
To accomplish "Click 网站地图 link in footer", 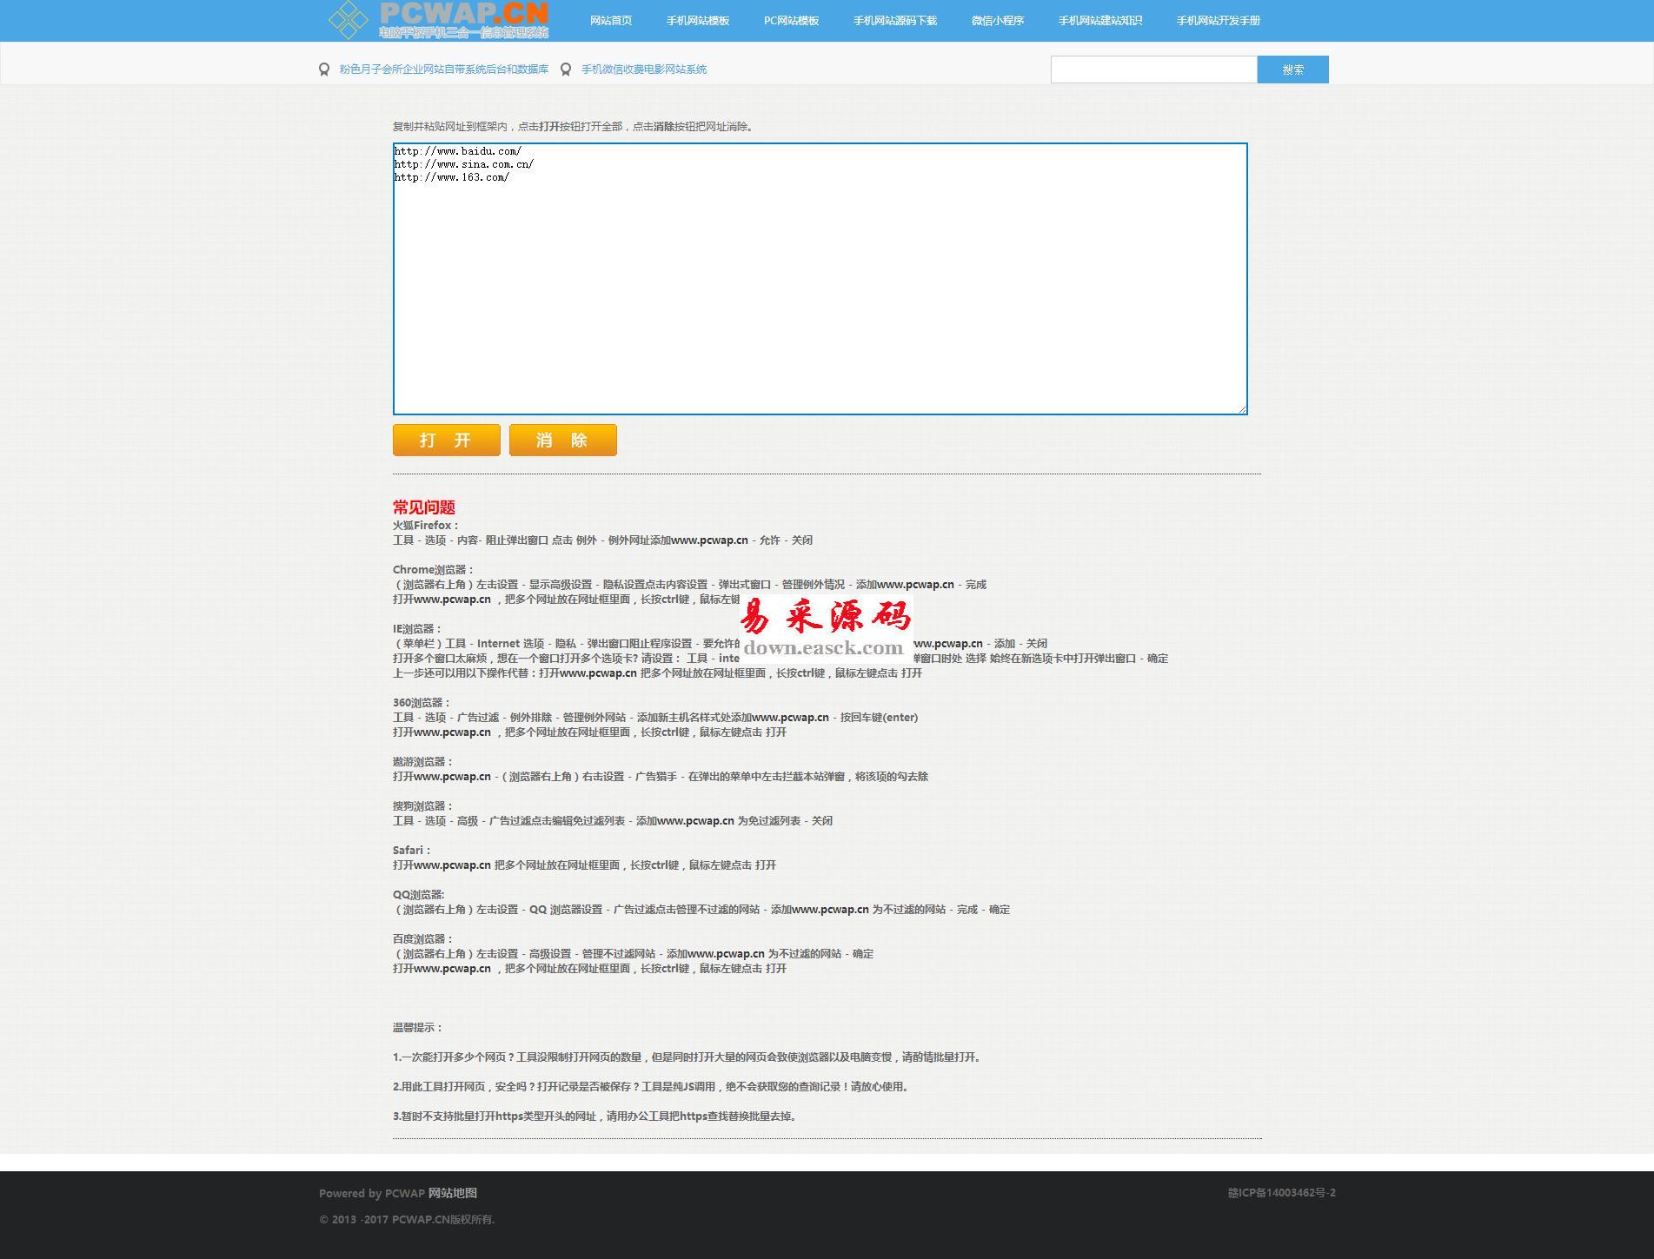I will coord(452,1193).
